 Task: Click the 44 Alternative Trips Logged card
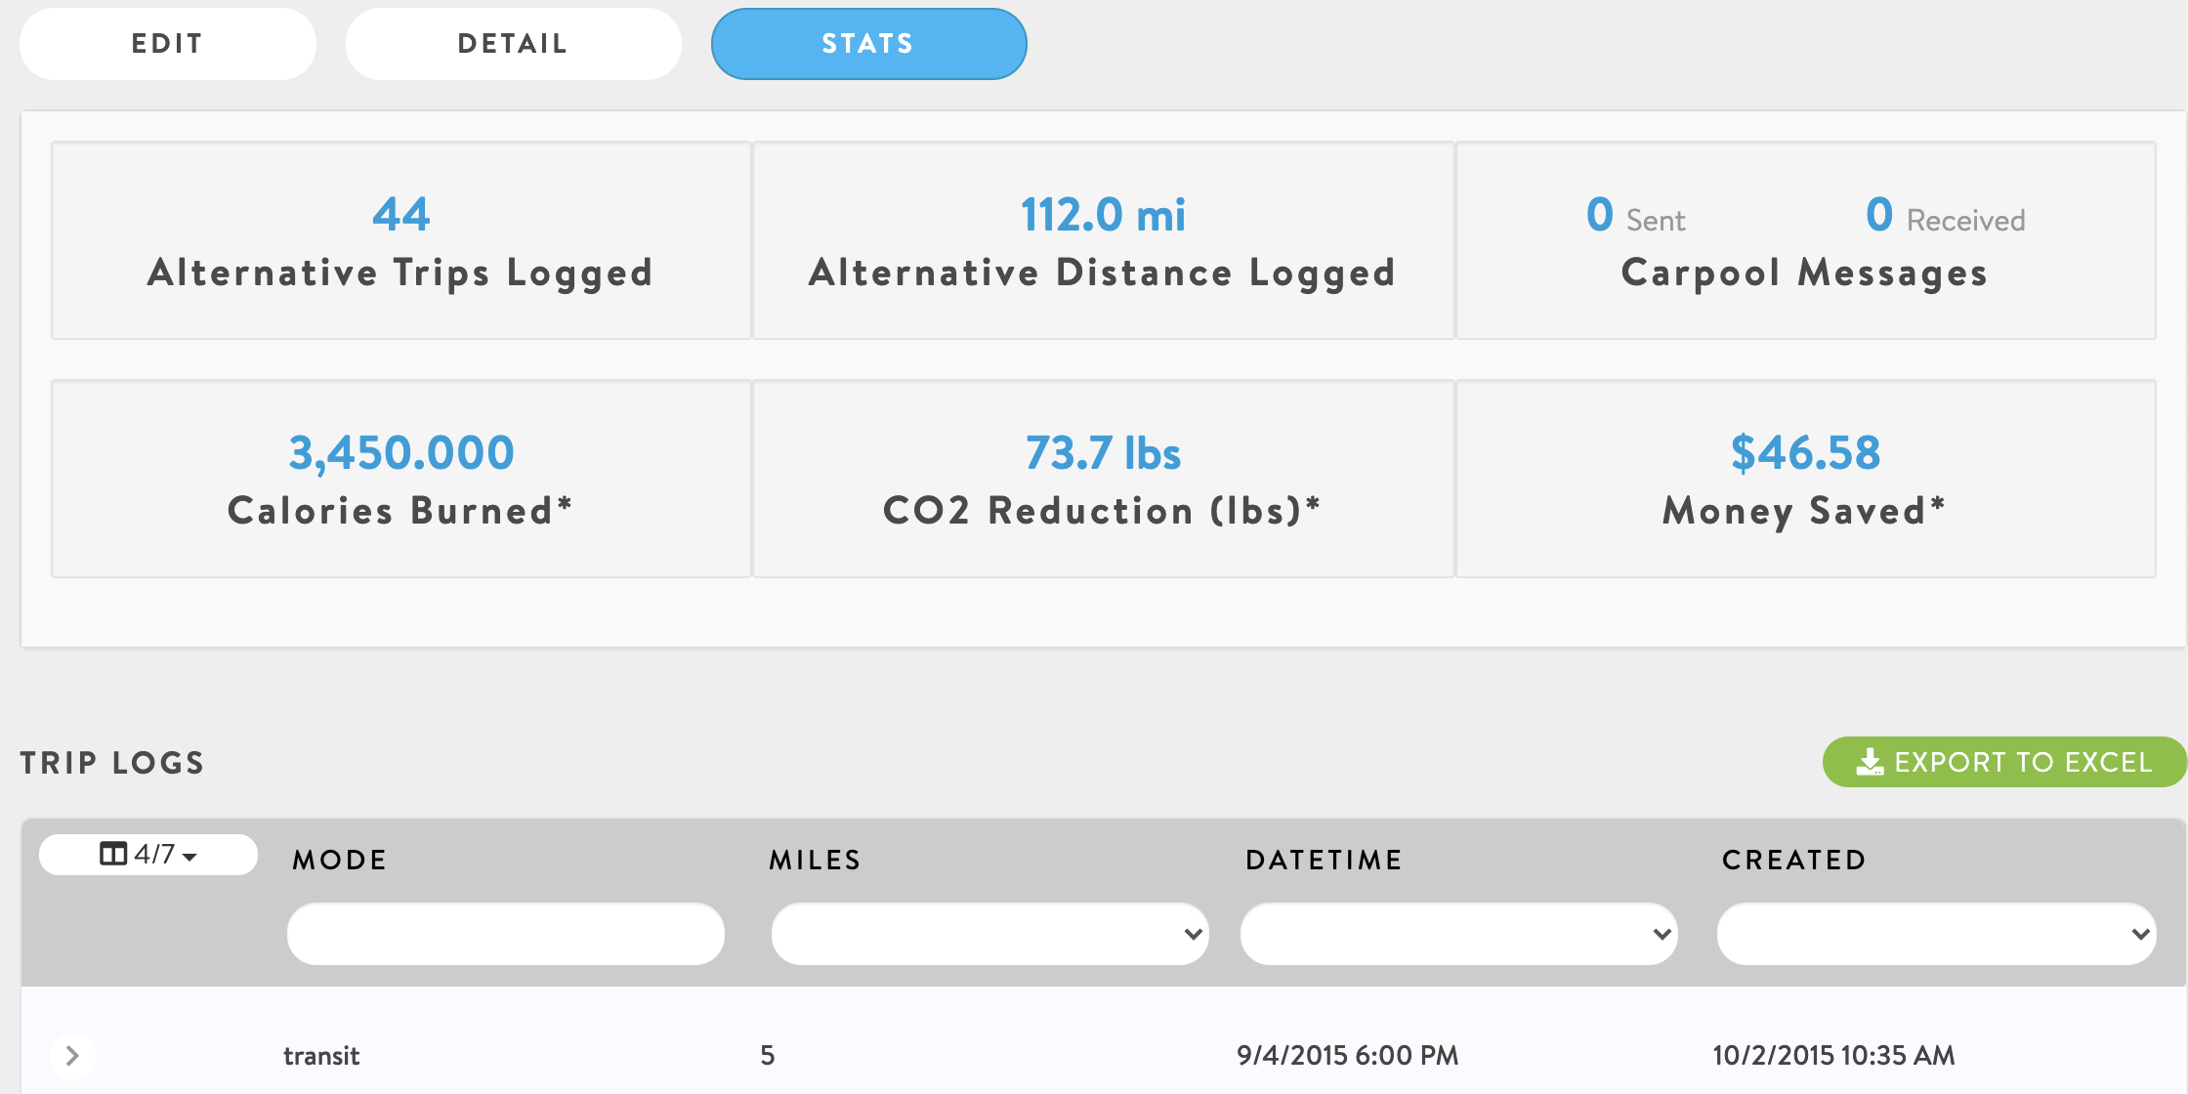click(x=400, y=240)
